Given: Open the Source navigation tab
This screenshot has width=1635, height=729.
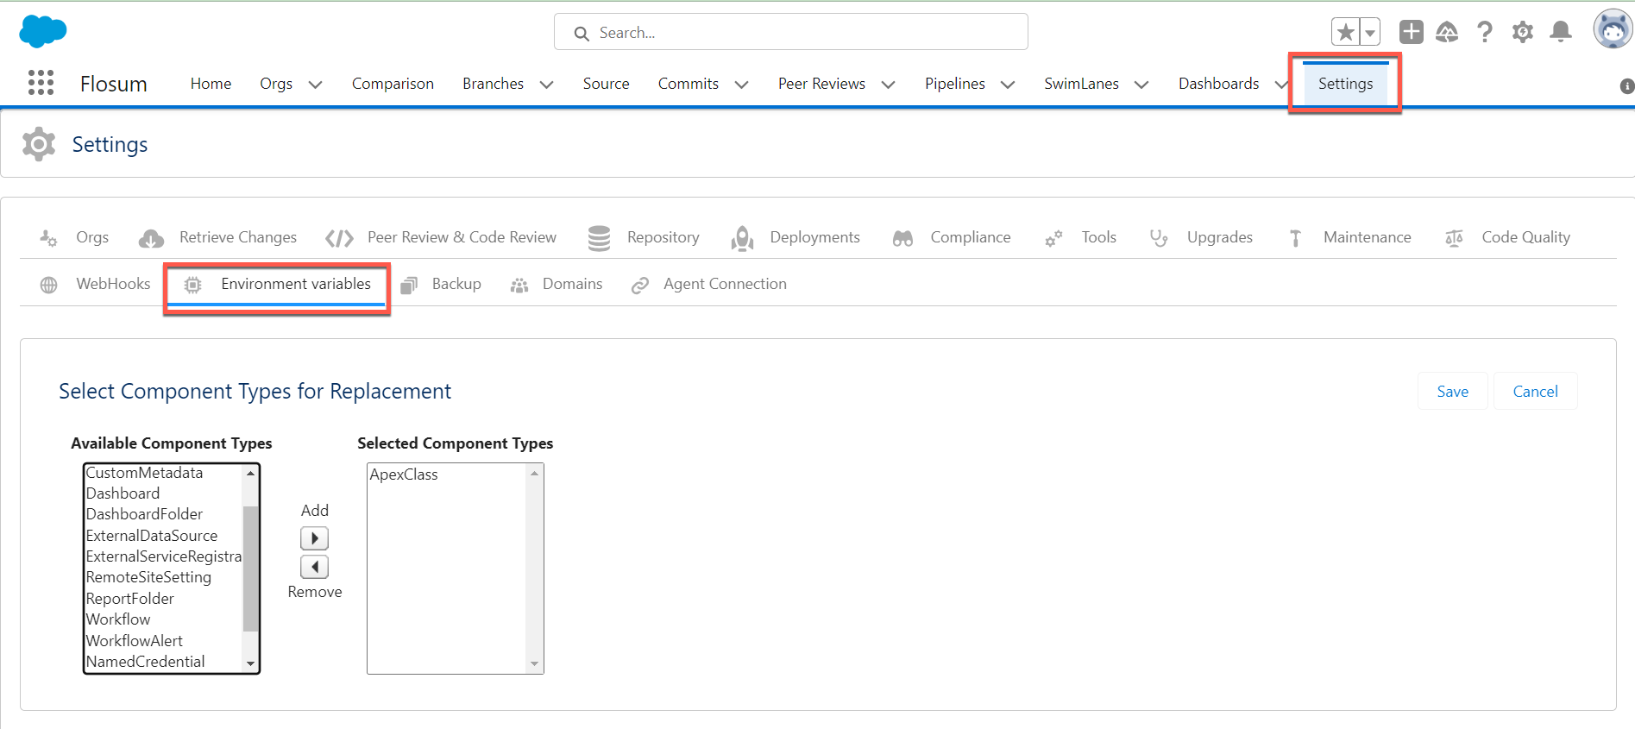Looking at the screenshot, I should click(x=606, y=84).
